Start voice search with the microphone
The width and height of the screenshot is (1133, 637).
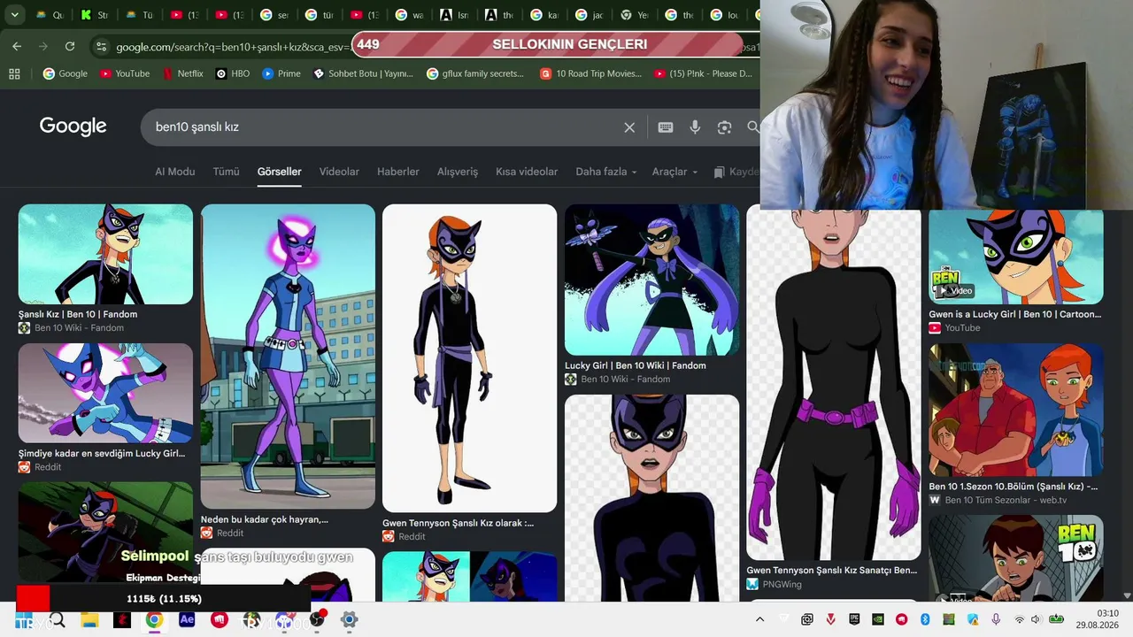(x=695, y=127)
